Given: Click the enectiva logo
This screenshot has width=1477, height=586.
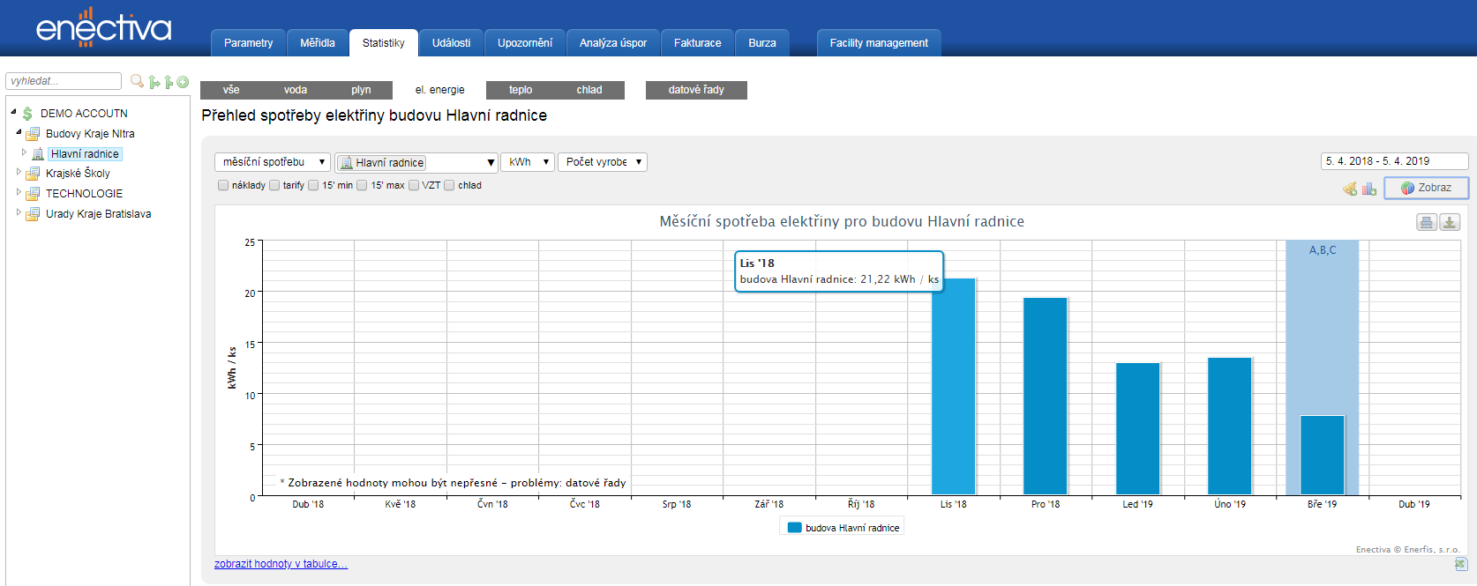Looking at the screenshot, I should click(103, 28).
